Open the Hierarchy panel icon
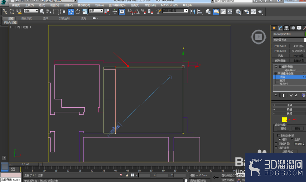This screenshot has width=306, height=182. pos(286,28)
